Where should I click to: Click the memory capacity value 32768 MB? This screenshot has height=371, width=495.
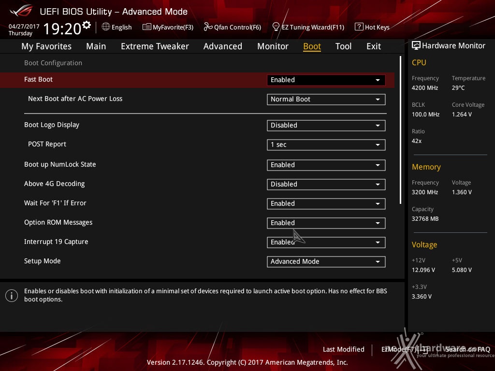coord(425,219)
